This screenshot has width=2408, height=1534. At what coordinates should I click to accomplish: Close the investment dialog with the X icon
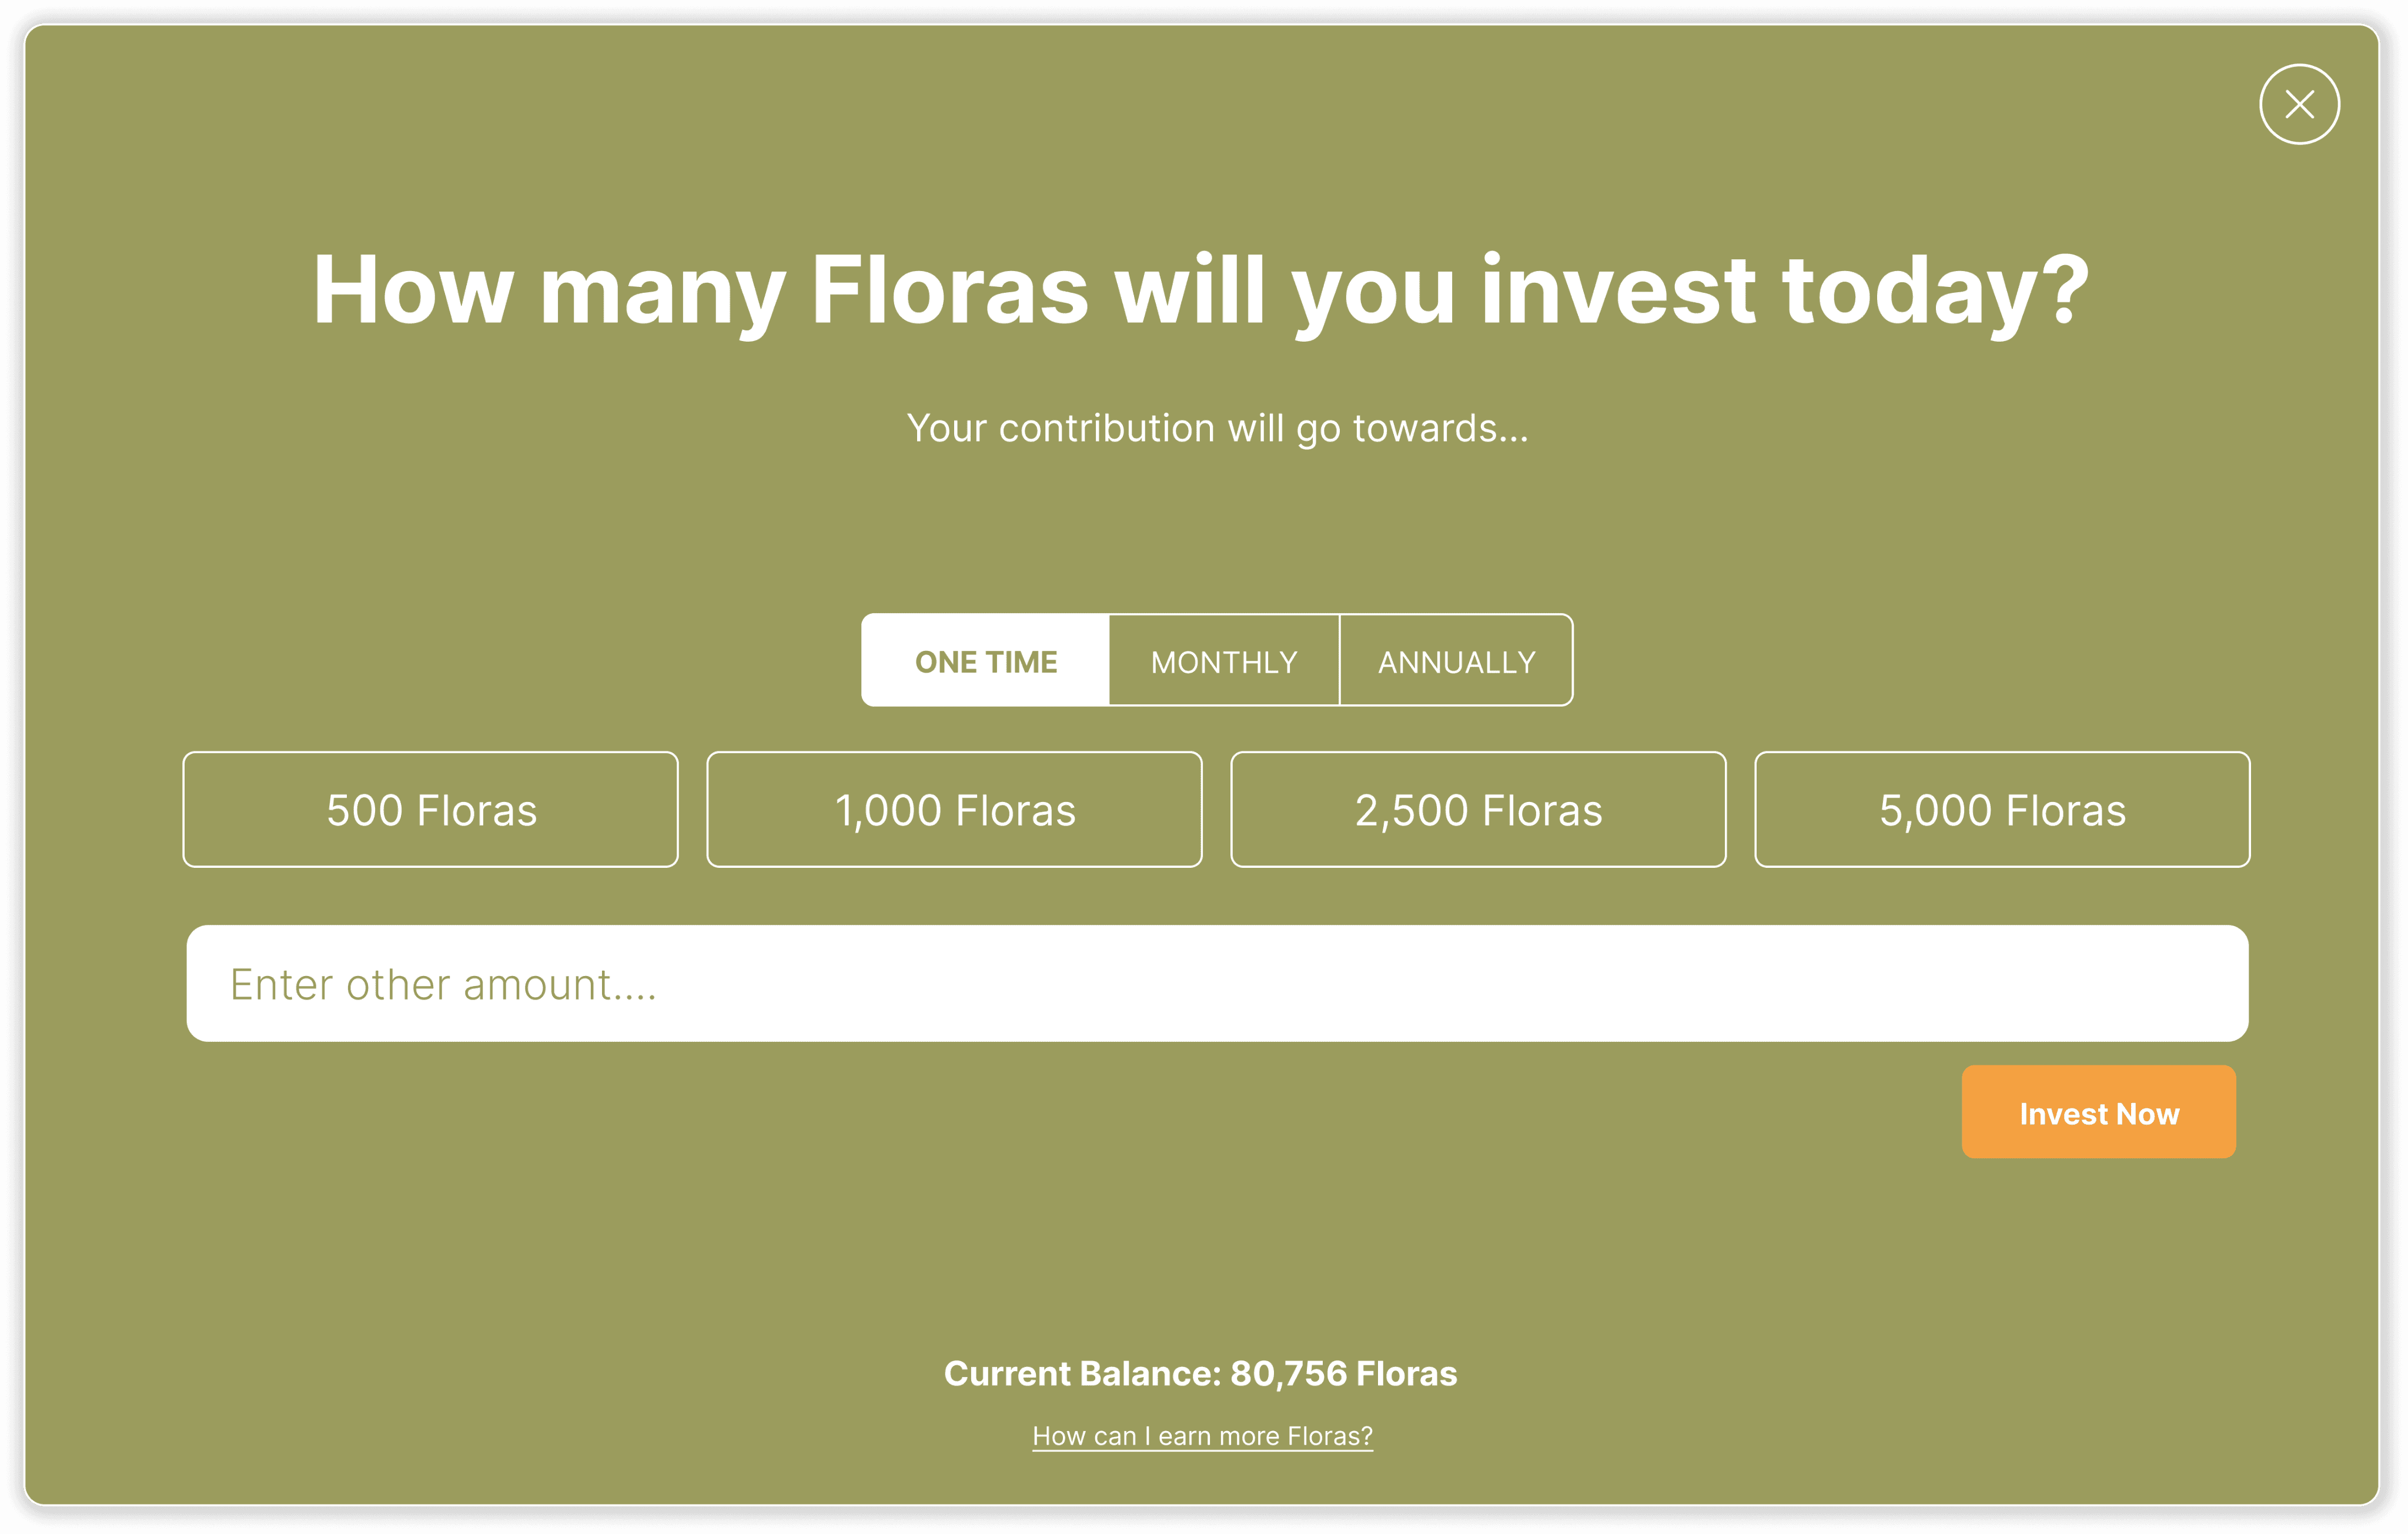2299,104
